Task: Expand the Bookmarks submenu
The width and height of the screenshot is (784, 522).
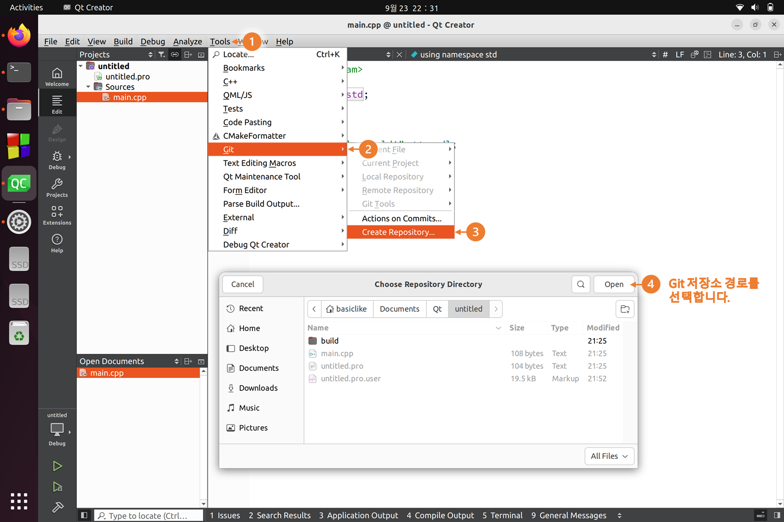Action: point(277,68)
